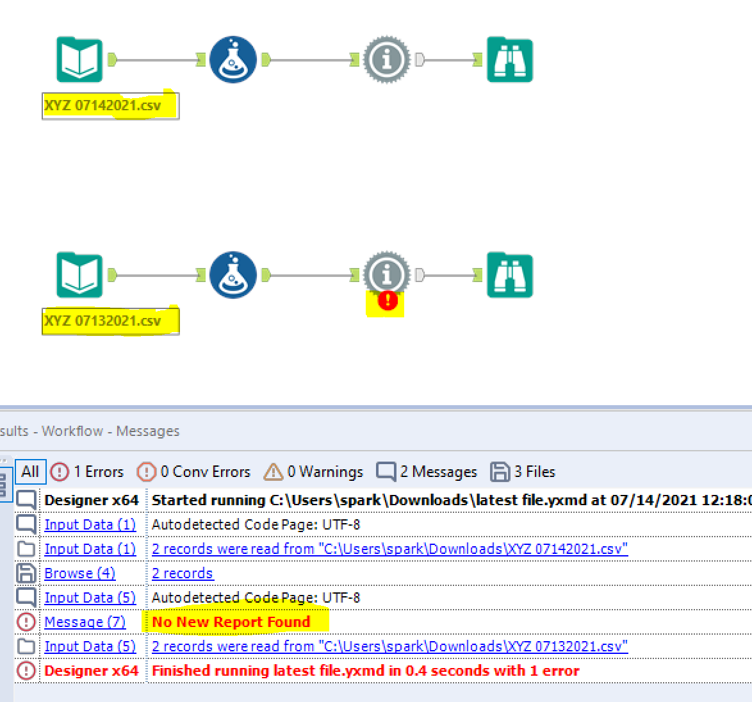The height and width of the screenshot is (702, 752).
Task: Click the Formula tool in the bottom workflow
Action: [233, 275]
